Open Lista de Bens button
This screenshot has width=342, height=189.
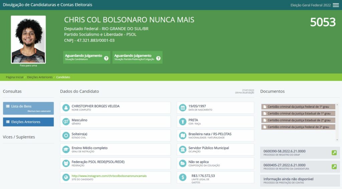tap(28, 108)
